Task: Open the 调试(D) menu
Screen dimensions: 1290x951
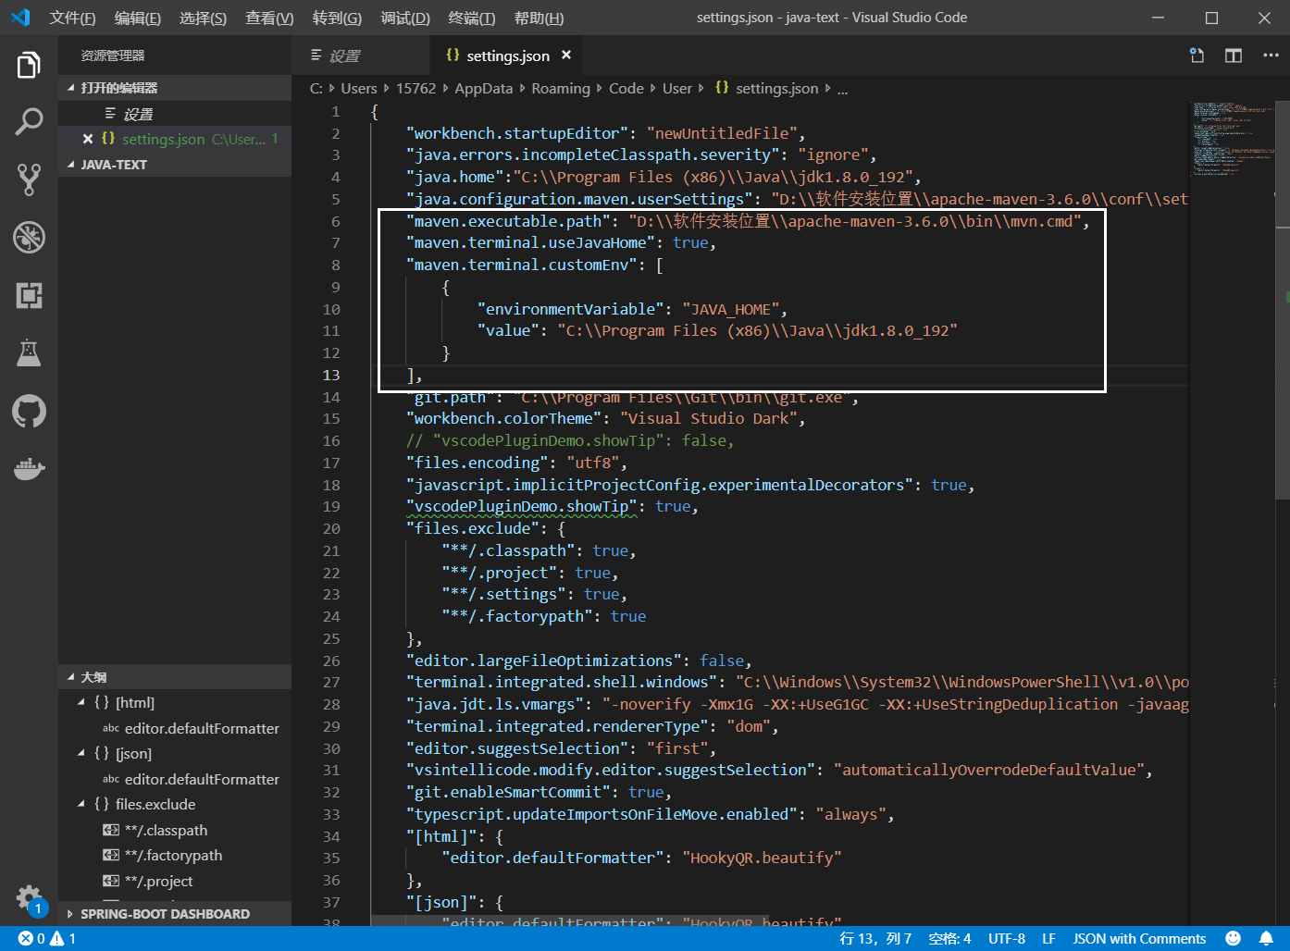Action: point(405,18)
